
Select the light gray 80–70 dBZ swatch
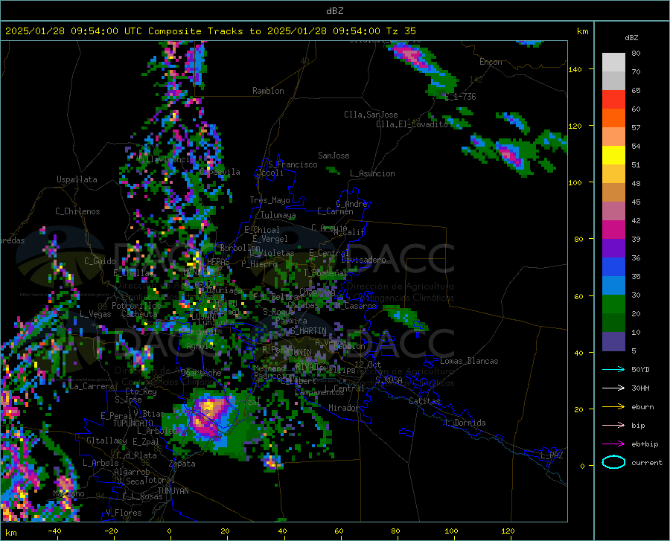pos(613,63)
